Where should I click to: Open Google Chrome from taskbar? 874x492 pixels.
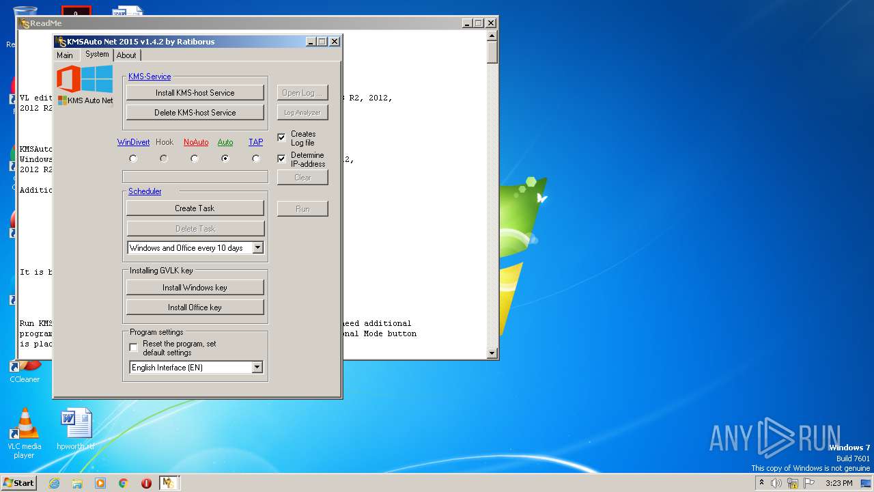click(123, 483)
